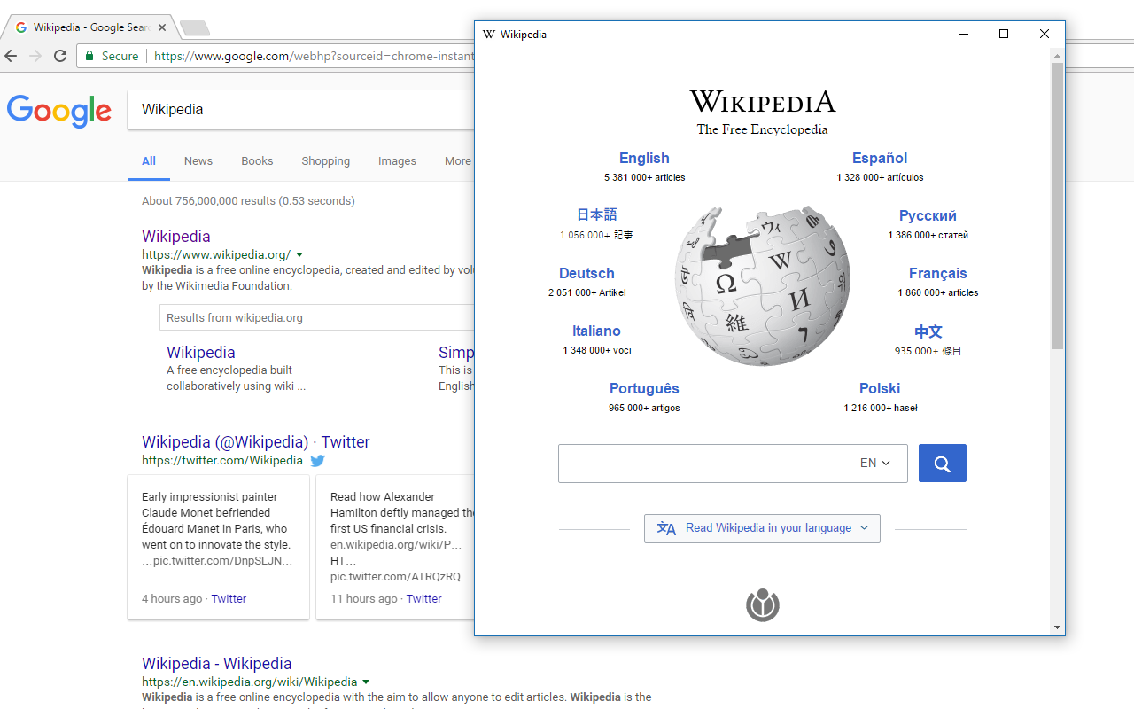Open Deutsch Wikipedia link
Image resolution: width=1134 pixels, height=709 pixels.
[x=586, y=274]
